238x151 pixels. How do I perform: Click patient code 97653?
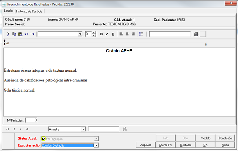(x=181, y=20)
